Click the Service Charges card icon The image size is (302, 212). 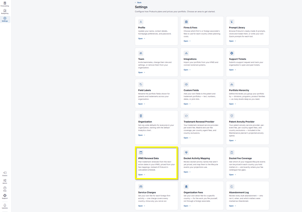click(x=141, y=187)
